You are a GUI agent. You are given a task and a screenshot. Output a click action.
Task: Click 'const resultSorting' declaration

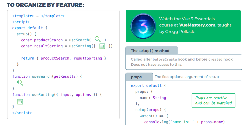42,46
